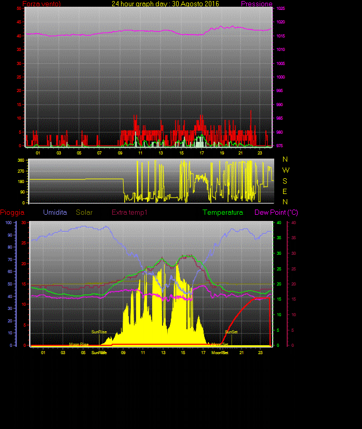Click the "1020" value on the pressure axis
Image resolution: width=362 pixels, height=429 pixels.
coord(280,22)
